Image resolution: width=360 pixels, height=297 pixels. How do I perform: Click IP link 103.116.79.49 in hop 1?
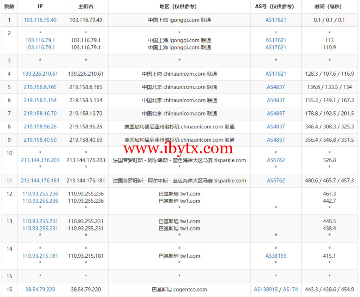tap(40, 20)
